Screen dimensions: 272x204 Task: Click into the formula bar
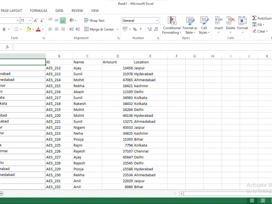pos(143,47)
